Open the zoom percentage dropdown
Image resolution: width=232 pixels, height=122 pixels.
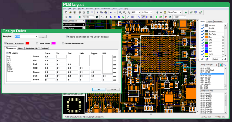pos(139,12)
